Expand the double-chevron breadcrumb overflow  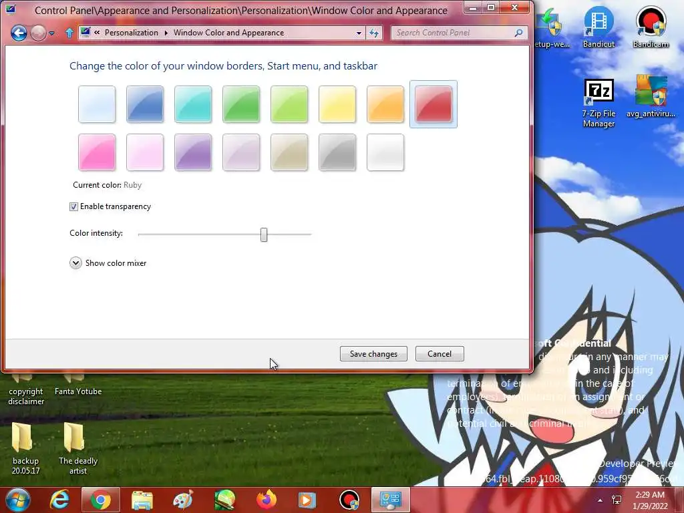[x=97, y=32]
